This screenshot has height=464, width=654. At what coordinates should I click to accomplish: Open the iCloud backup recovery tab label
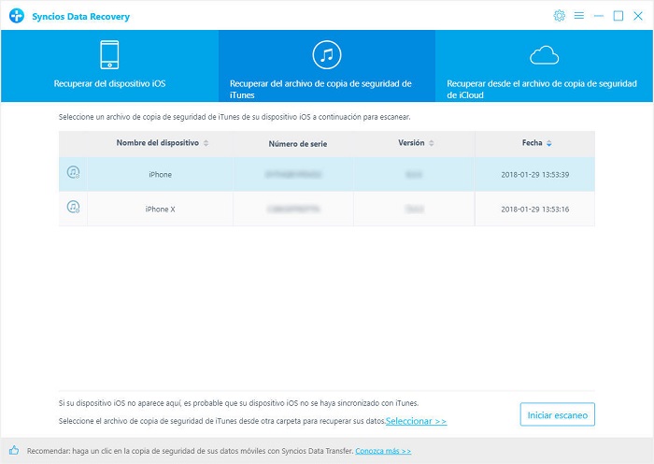[x=541, y=90]
